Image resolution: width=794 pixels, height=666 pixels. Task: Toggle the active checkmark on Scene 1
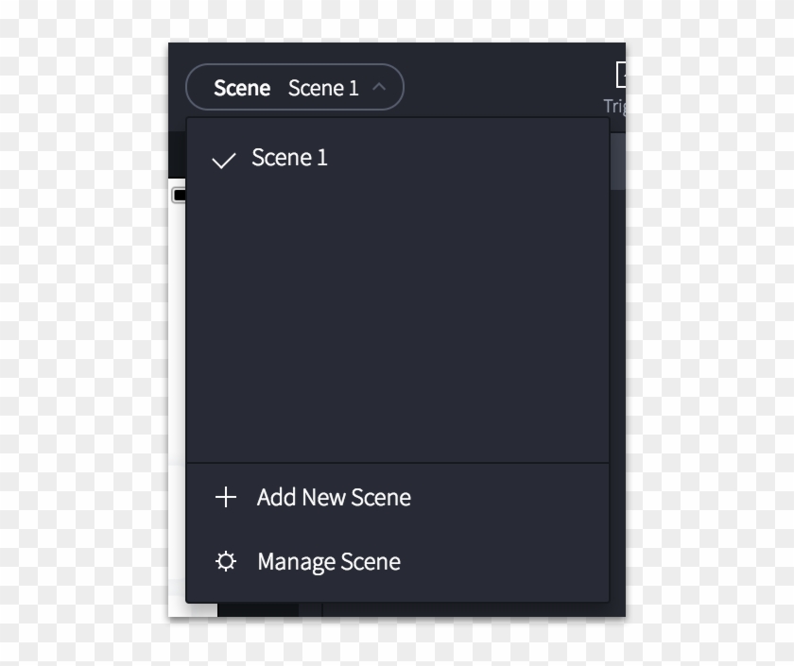point(224,160)
